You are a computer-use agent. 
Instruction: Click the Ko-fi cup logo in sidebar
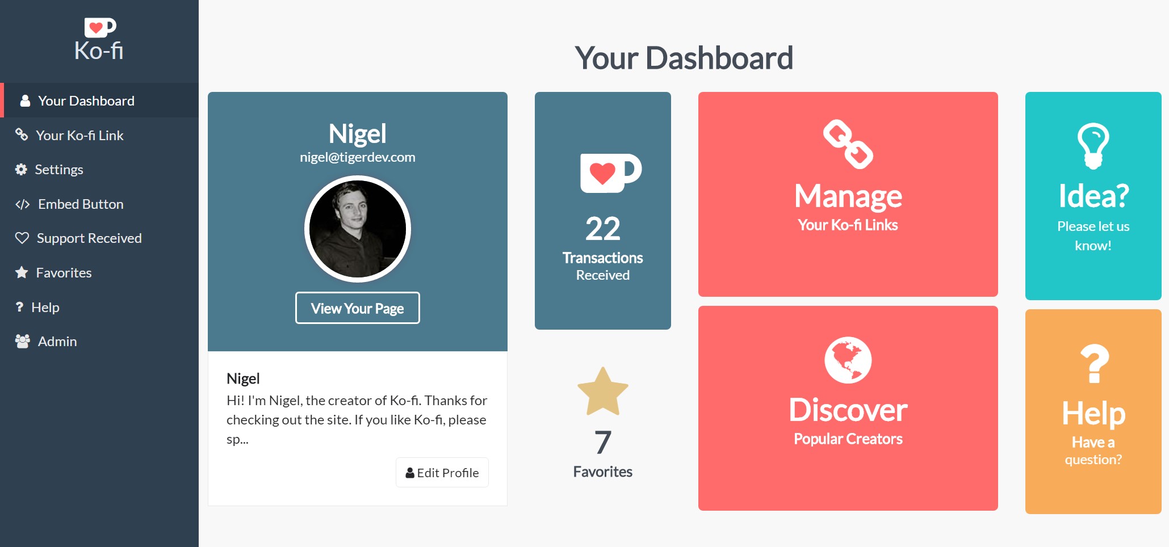pos(100,28)
